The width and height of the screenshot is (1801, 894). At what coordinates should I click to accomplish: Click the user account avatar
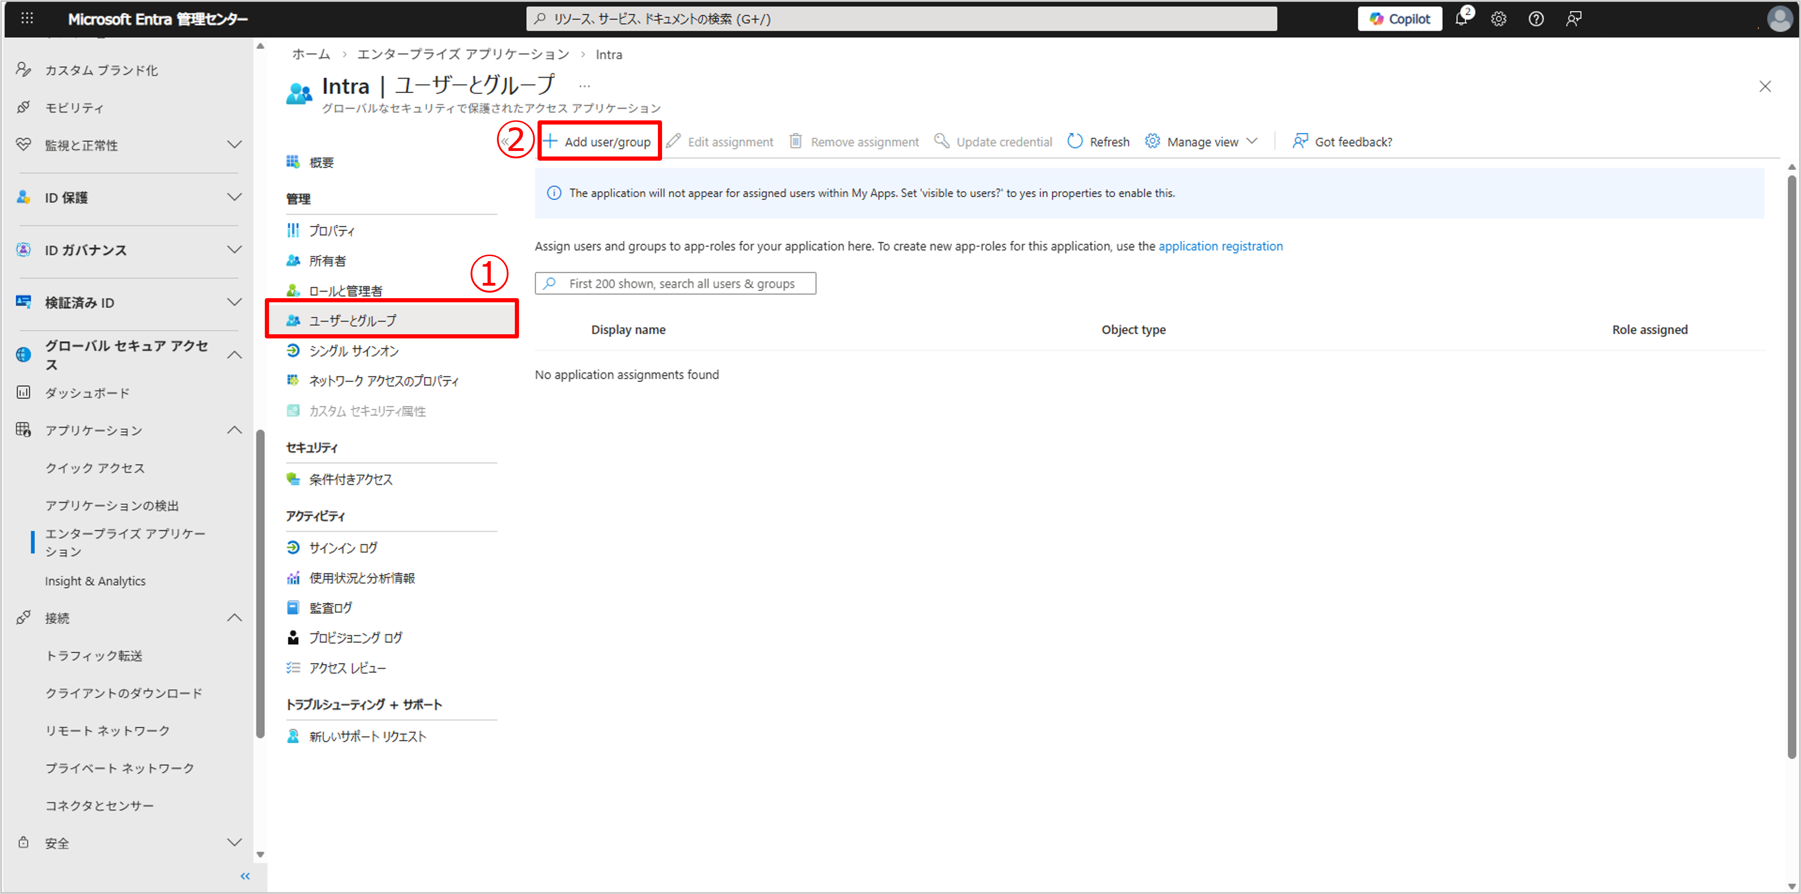coord(1779,19)
